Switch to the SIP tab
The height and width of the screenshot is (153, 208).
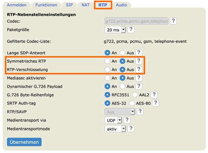pyautogui.click(x=69, y=5)
